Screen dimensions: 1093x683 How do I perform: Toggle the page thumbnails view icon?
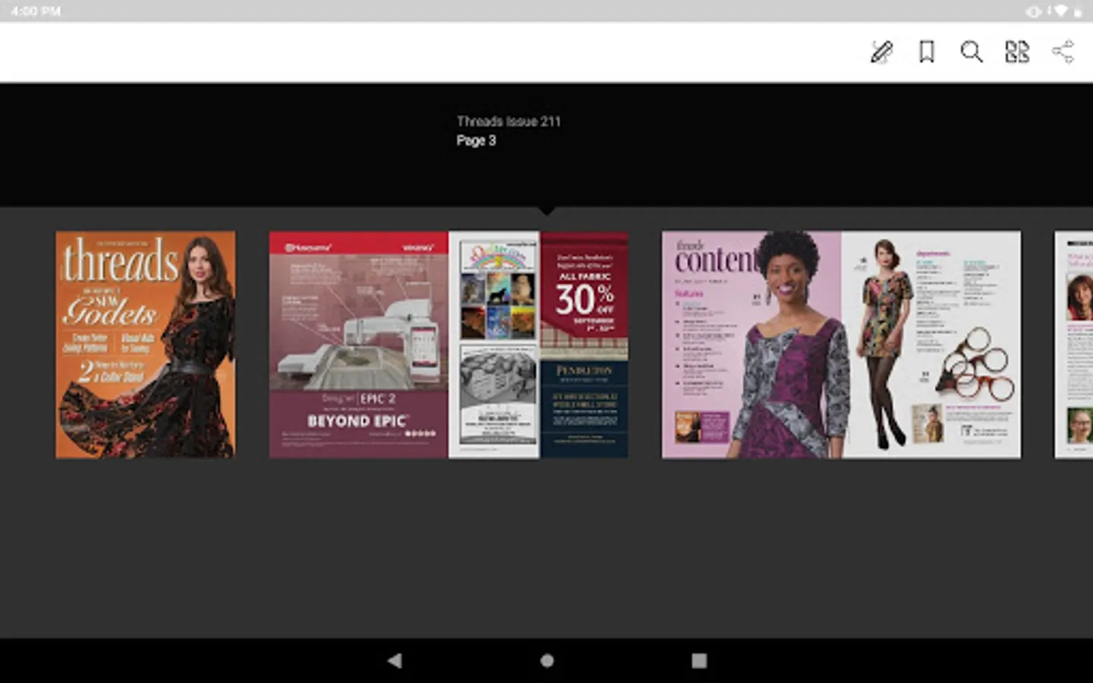click(x=1017, y=52)
